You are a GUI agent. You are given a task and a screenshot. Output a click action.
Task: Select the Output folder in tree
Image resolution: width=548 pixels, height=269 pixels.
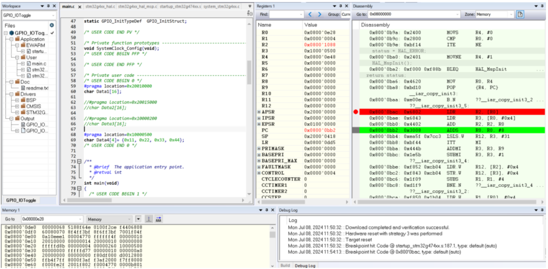pyautogui.click(x=27, y=119)
